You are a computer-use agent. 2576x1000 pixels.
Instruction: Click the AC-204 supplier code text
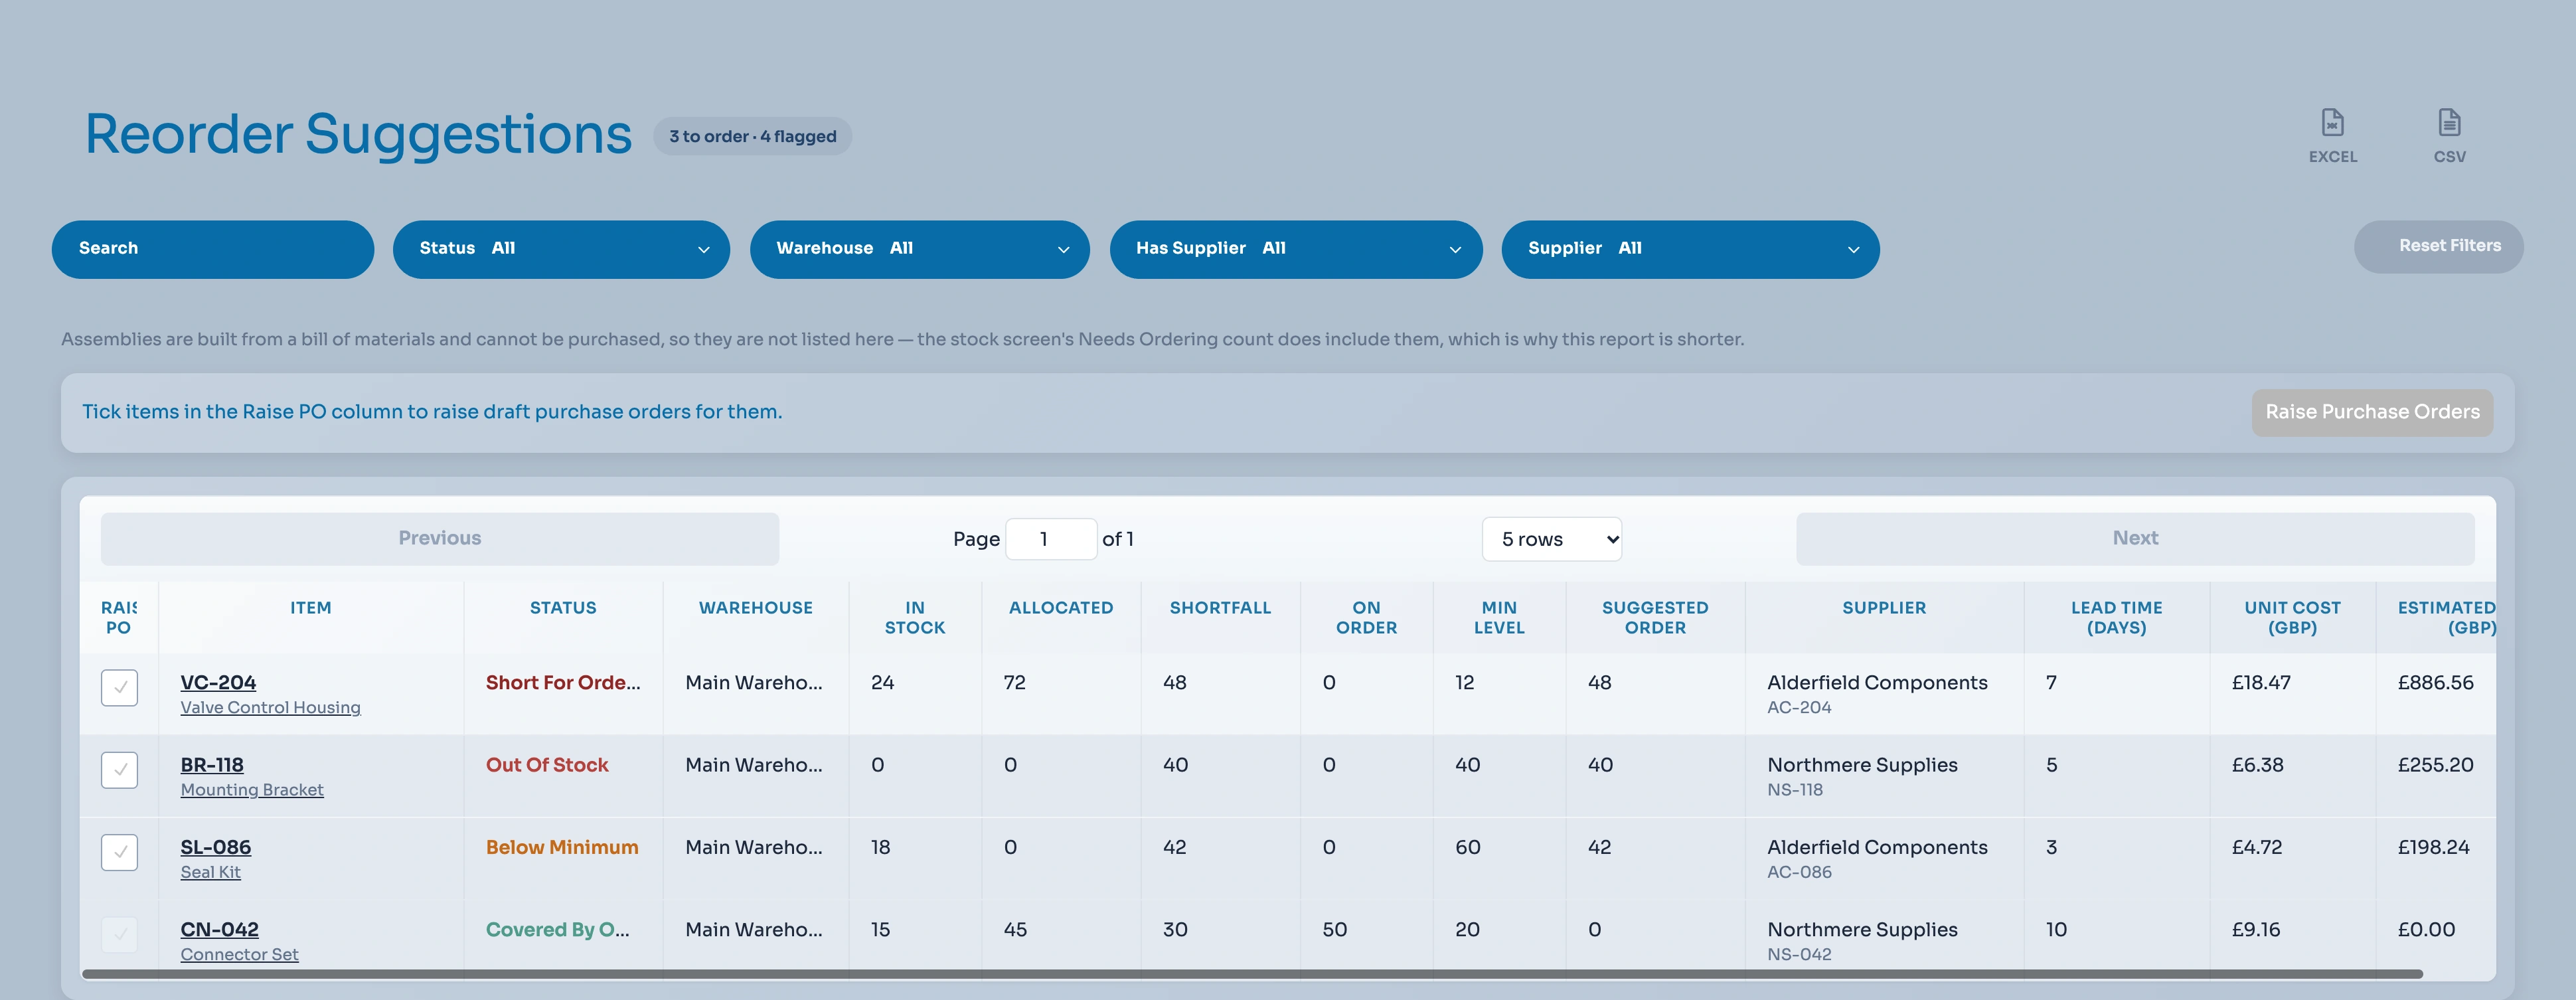(1799, 707)
